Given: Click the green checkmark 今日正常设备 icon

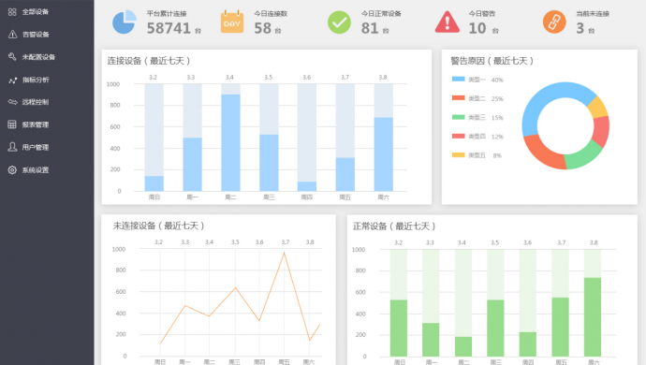Looking at the screenshot, I should pos(339,22).
